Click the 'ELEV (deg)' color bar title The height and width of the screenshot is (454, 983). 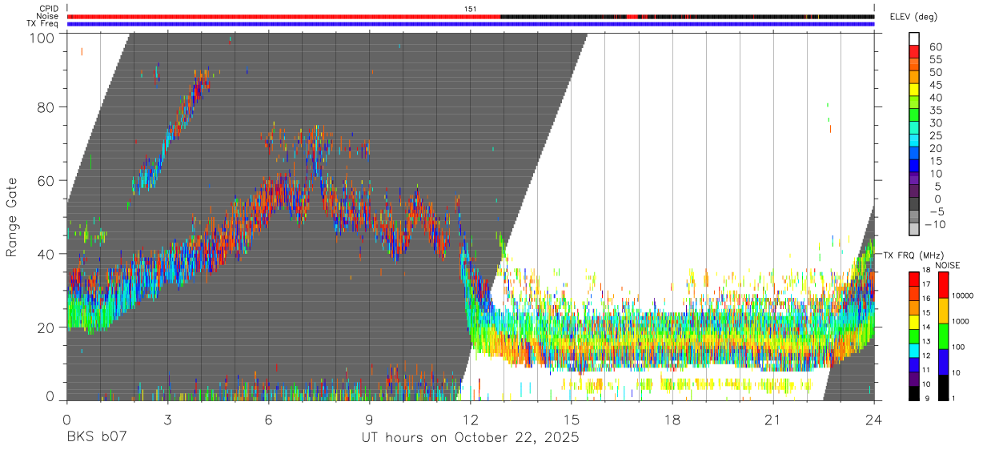pyautogui.click(x=914, y=16)
